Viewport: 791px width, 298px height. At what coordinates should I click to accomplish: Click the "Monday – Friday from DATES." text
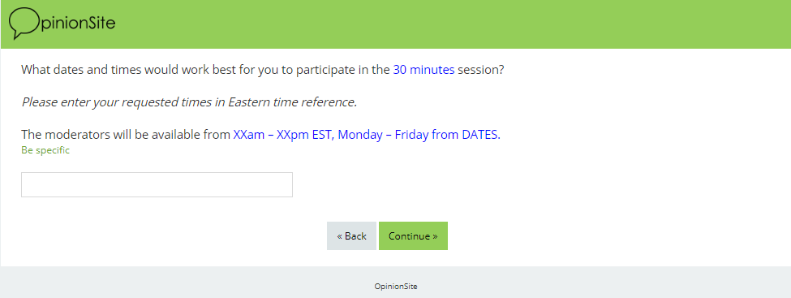tap(419, 135)
